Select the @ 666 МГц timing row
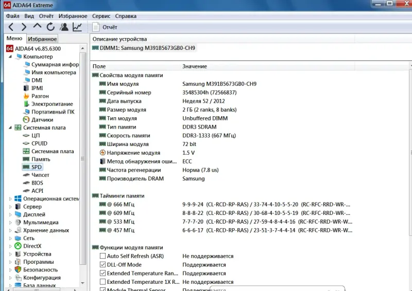The image size is (412, 291). 225,205
